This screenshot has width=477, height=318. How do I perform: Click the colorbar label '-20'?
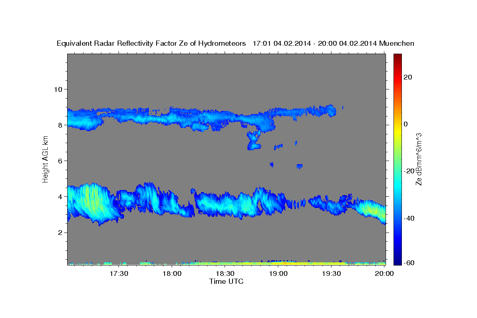pyautogui.click(x=408, y=171)
